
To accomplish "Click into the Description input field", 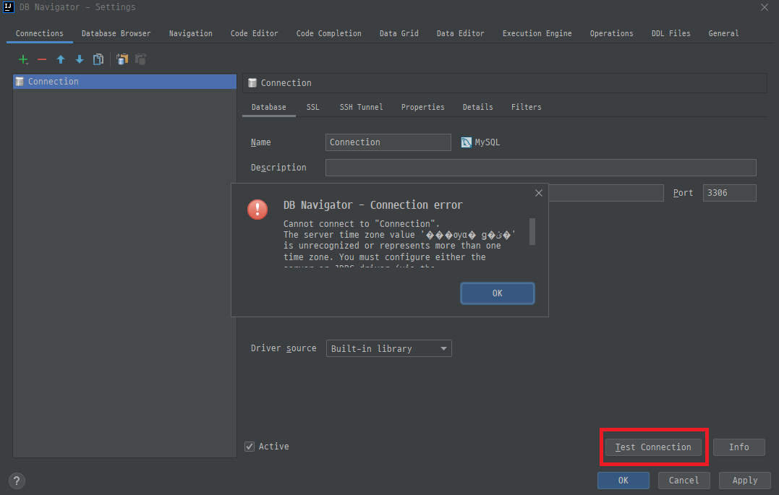I will click(540, 168).
